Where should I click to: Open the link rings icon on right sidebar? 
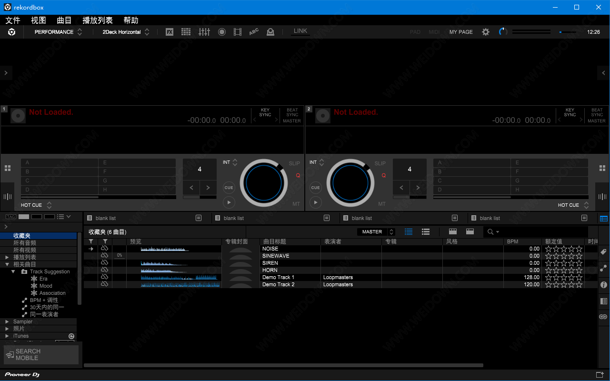point(604,317)
